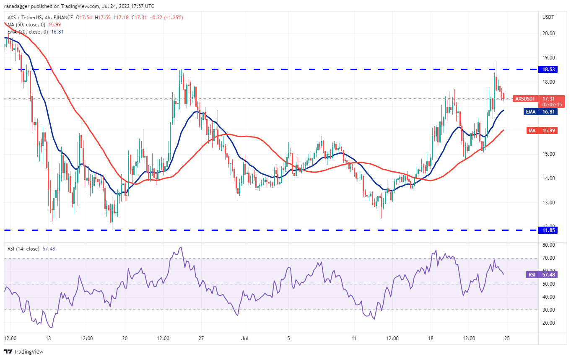Click 13.00 on the price axis
571x359 pixels.
point(548,203)
